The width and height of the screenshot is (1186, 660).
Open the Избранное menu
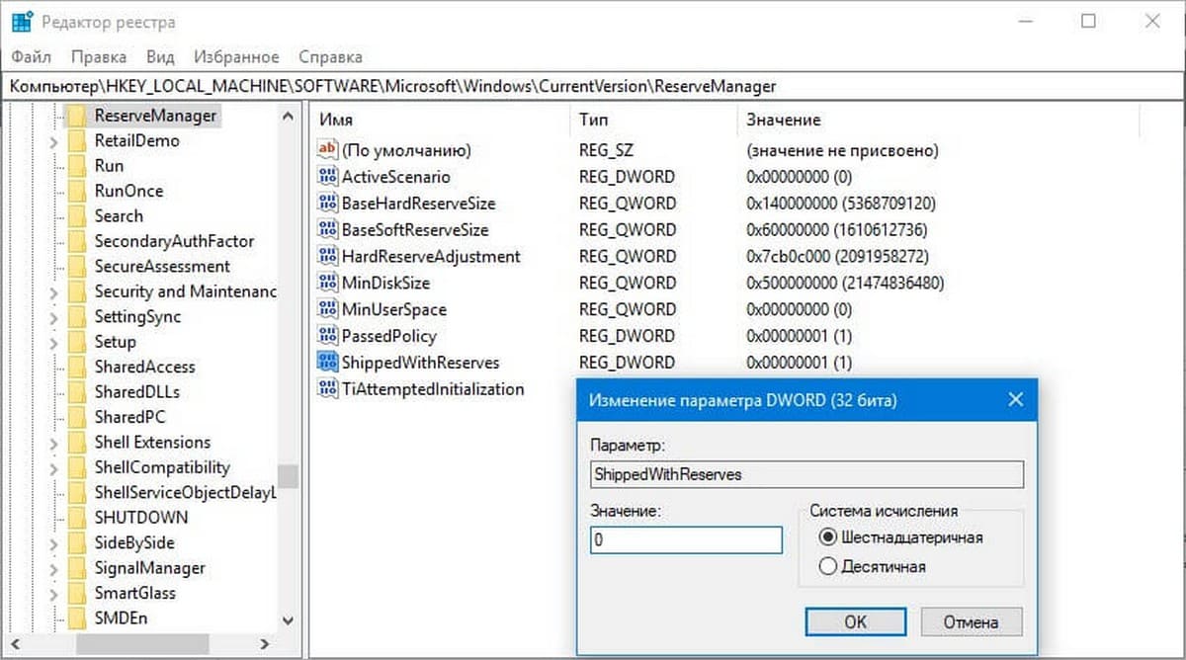tap(236, 57)
